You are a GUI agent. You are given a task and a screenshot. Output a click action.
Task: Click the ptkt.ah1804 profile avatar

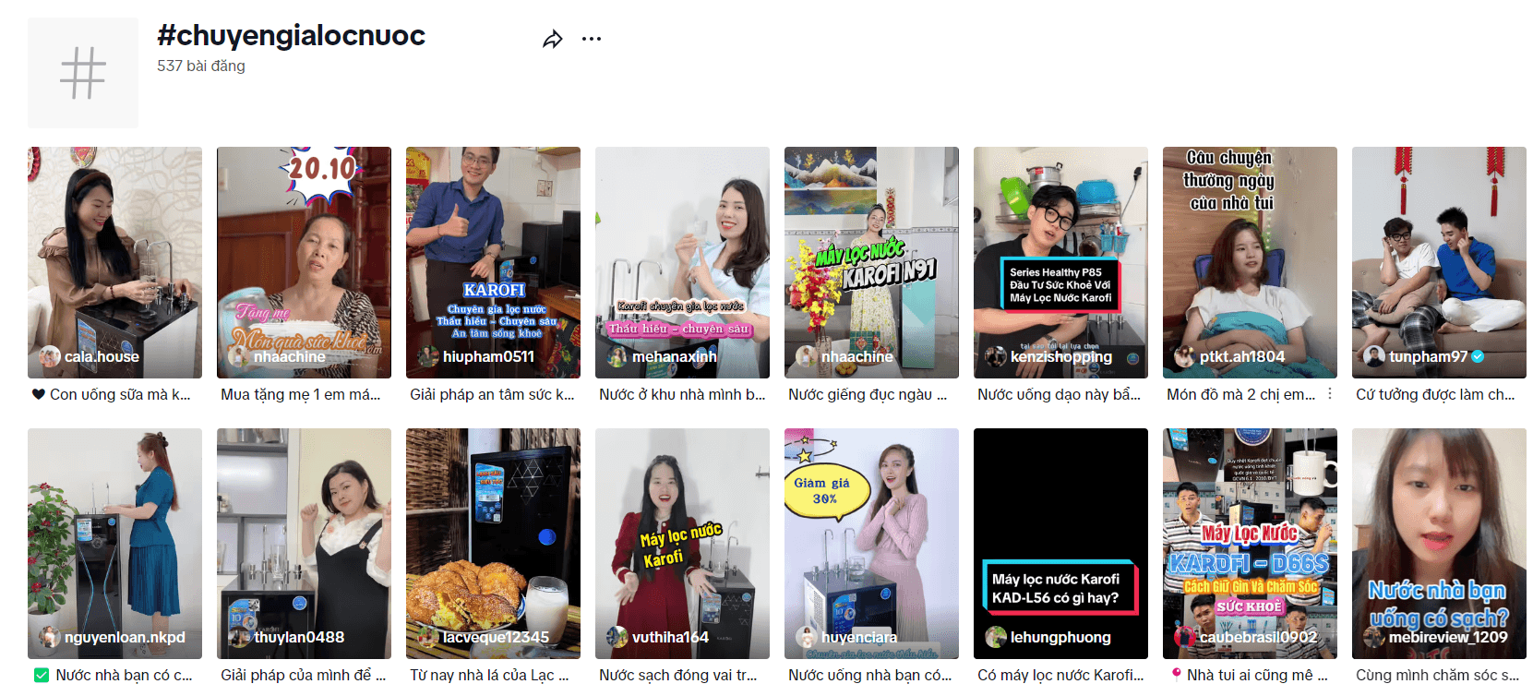pos(1185,356)
